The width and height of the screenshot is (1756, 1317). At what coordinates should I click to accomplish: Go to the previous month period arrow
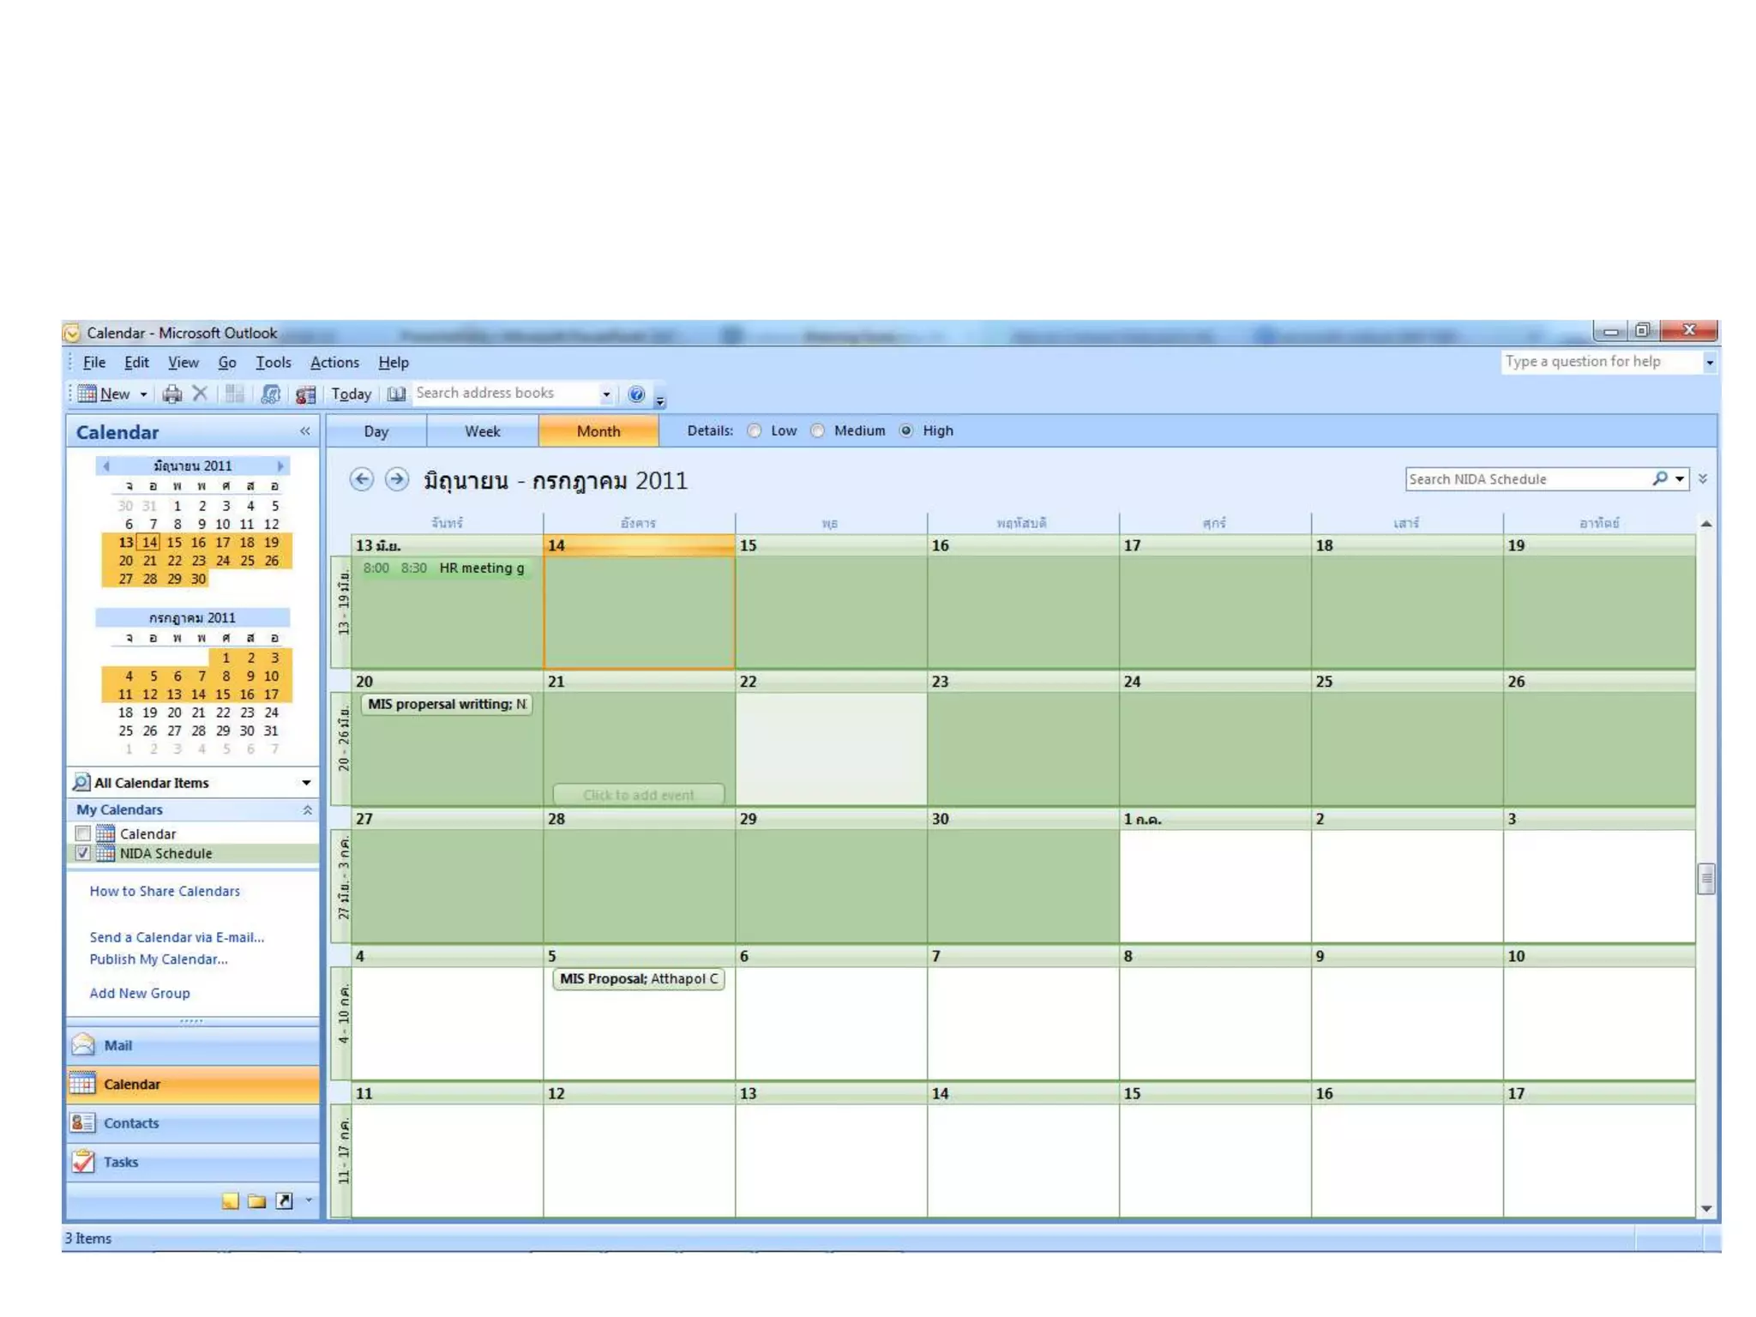[362, 479]
